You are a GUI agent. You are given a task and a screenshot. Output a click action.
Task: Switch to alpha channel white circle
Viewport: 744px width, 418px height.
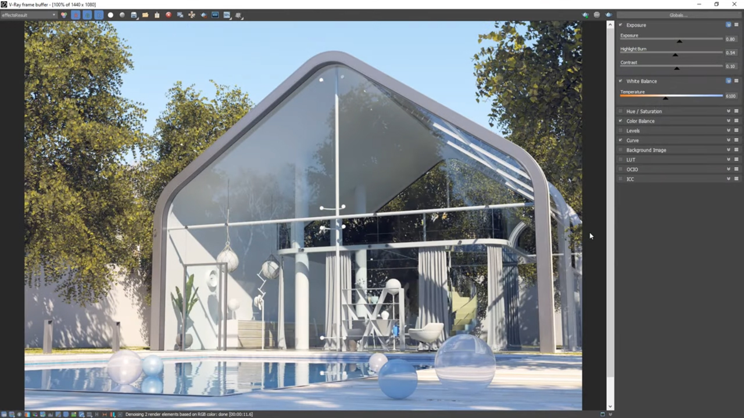click(x=110, y=15)
